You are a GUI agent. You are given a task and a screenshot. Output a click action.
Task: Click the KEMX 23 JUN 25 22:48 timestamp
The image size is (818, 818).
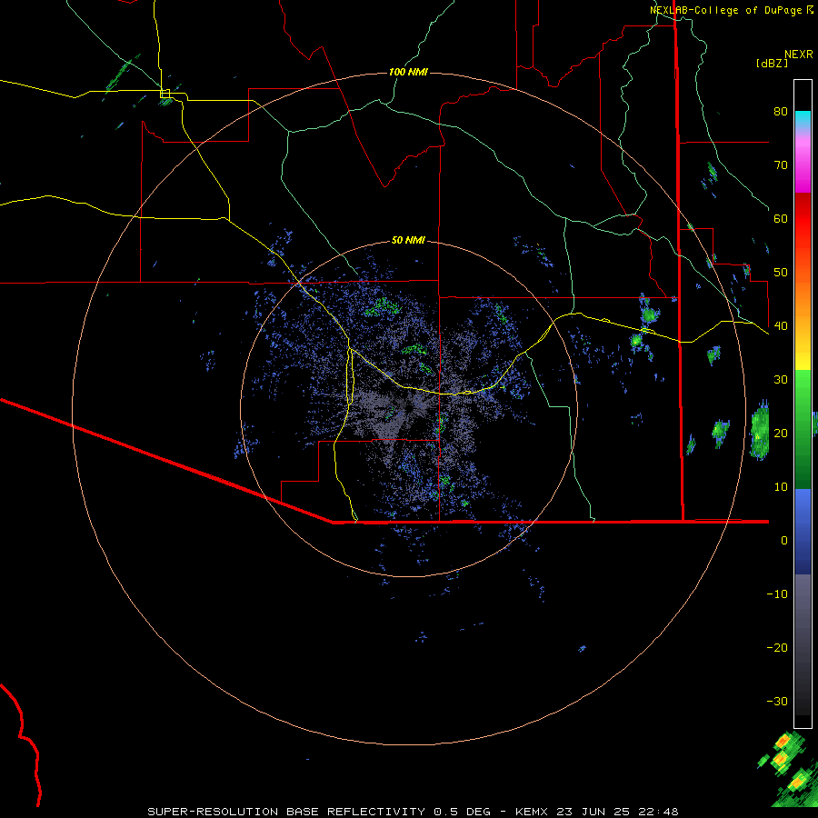(597, 812)
